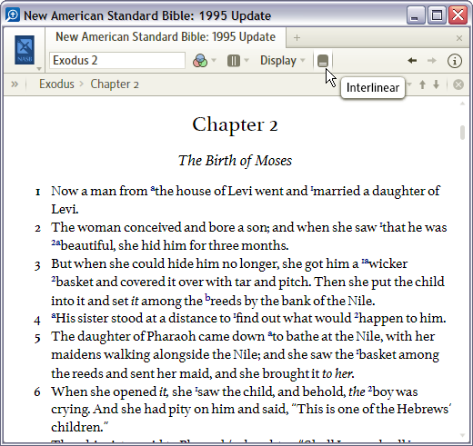
Task: Jump to next chapter with down arrow
Action: [437, 84]
